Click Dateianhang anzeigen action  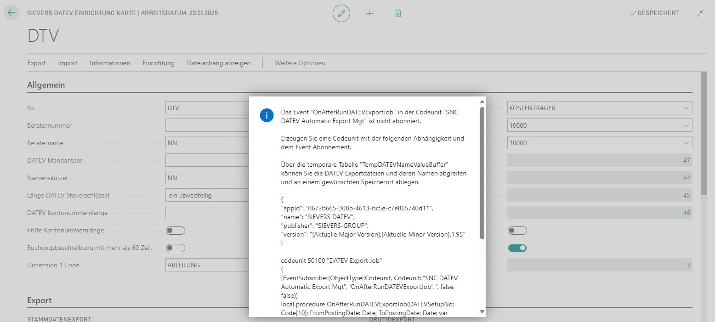tap(219, 63)
